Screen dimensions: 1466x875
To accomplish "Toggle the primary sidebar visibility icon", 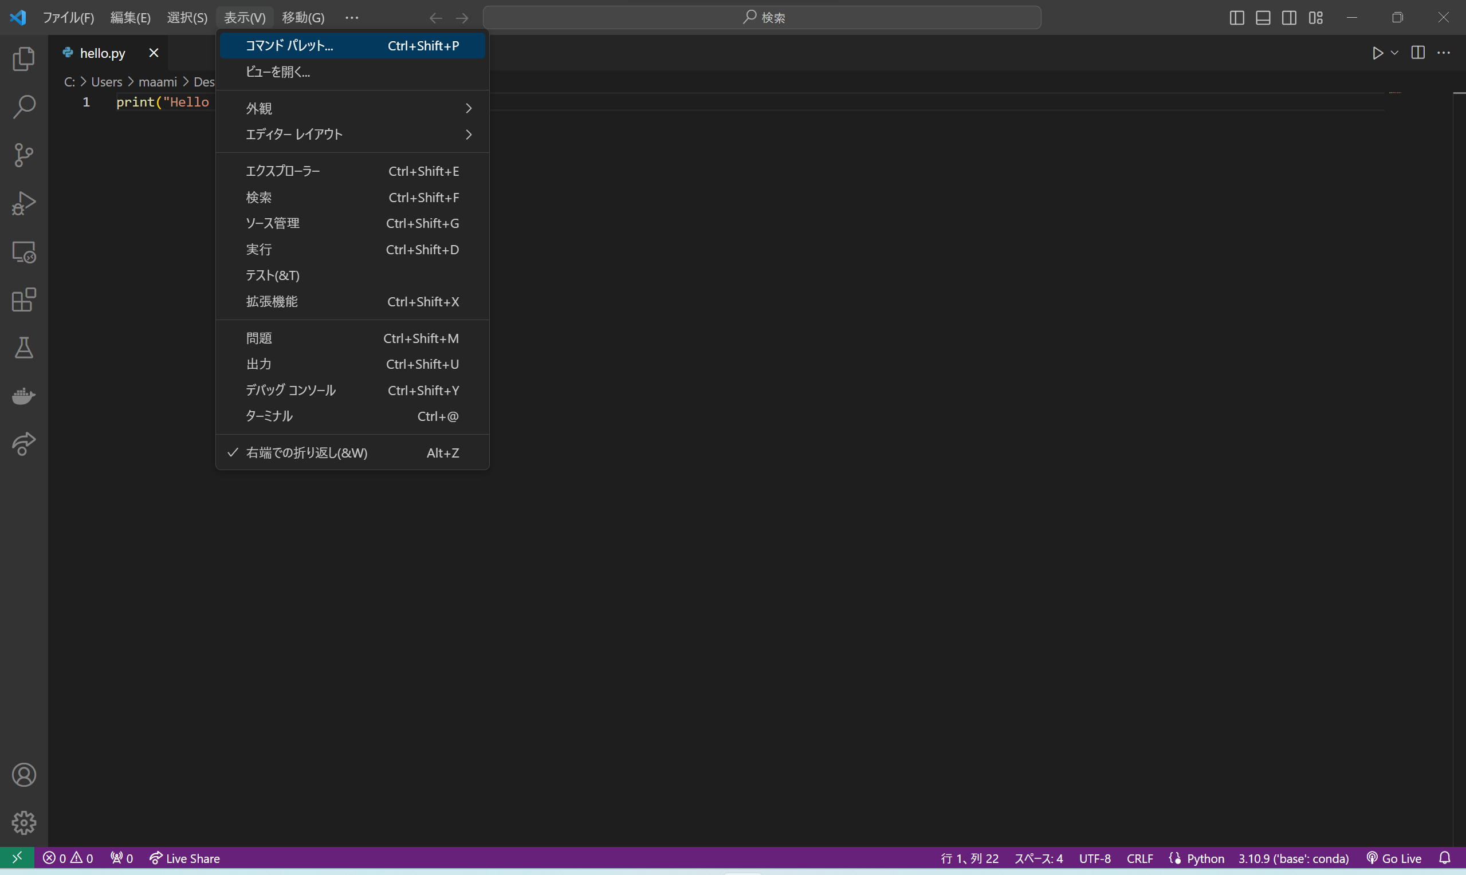I will coord(1236,18).
